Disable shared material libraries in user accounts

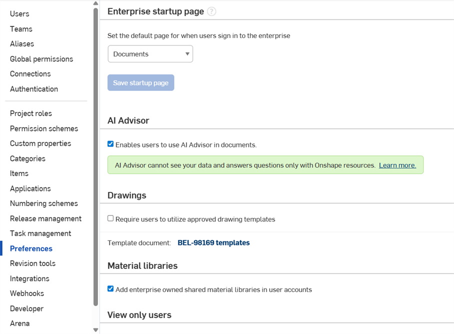pyautogui.click(x=110, y=288)
